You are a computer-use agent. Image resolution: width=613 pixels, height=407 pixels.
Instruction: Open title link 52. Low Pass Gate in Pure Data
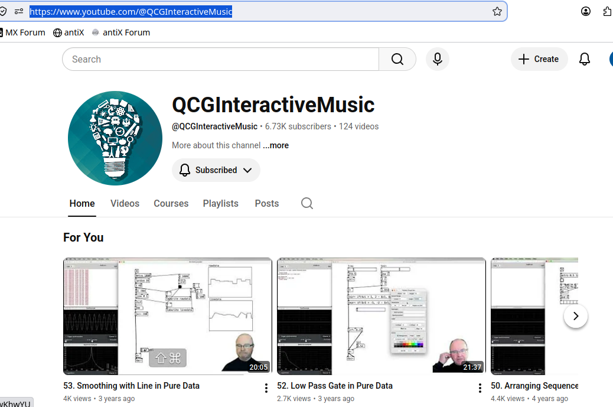(335, 386)
